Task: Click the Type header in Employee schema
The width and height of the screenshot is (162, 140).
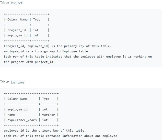Action: 46,99
